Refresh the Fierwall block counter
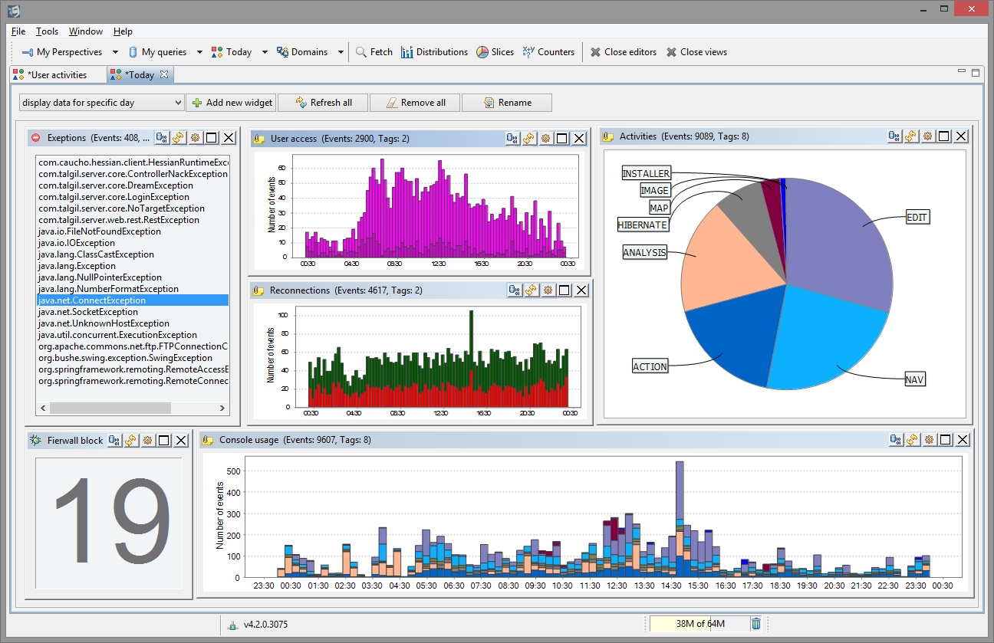Screen dimensions: 994x643 coord(131,441)
